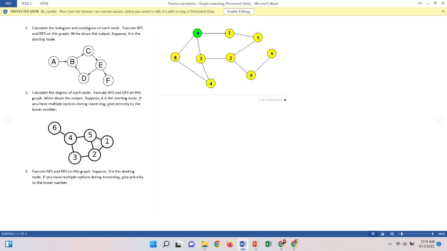Click the Windows Start button
This screenshot has height=251, width=447.
pos(153,244)
